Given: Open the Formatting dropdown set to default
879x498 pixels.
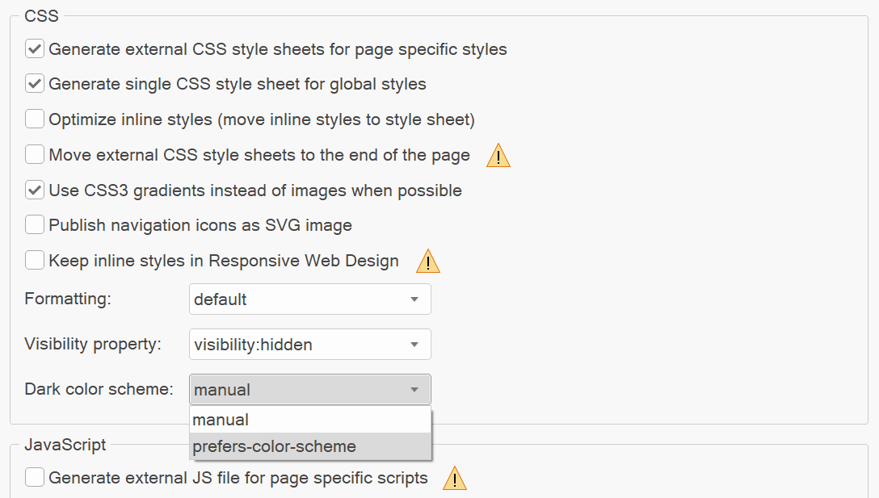Looking at the screenshot, I should [x=309, y=299].
